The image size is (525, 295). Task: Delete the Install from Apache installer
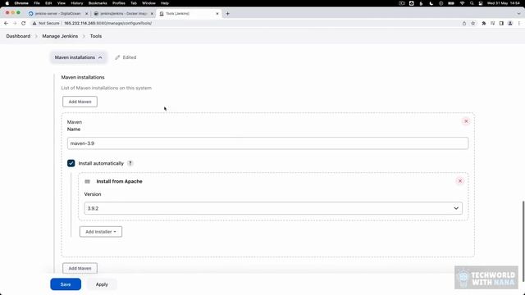coord(460,181)
